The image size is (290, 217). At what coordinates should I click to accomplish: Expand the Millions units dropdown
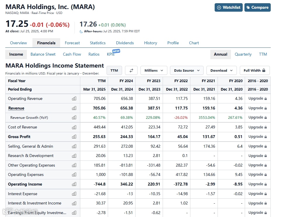pyautogui.click(x=154, y=70)
